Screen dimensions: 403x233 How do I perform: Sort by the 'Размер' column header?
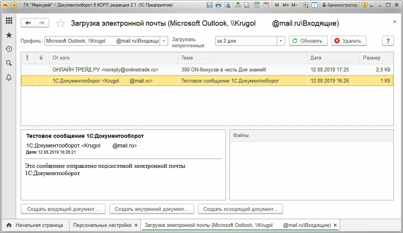[376, 58]
